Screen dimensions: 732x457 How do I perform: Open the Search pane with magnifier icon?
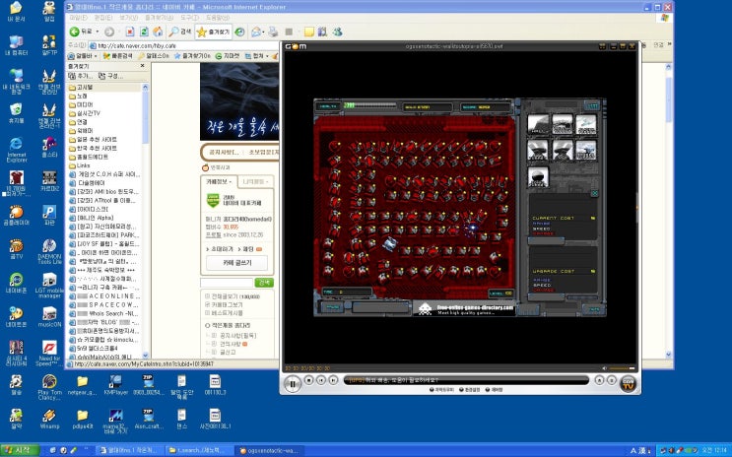tap(180, 32)
